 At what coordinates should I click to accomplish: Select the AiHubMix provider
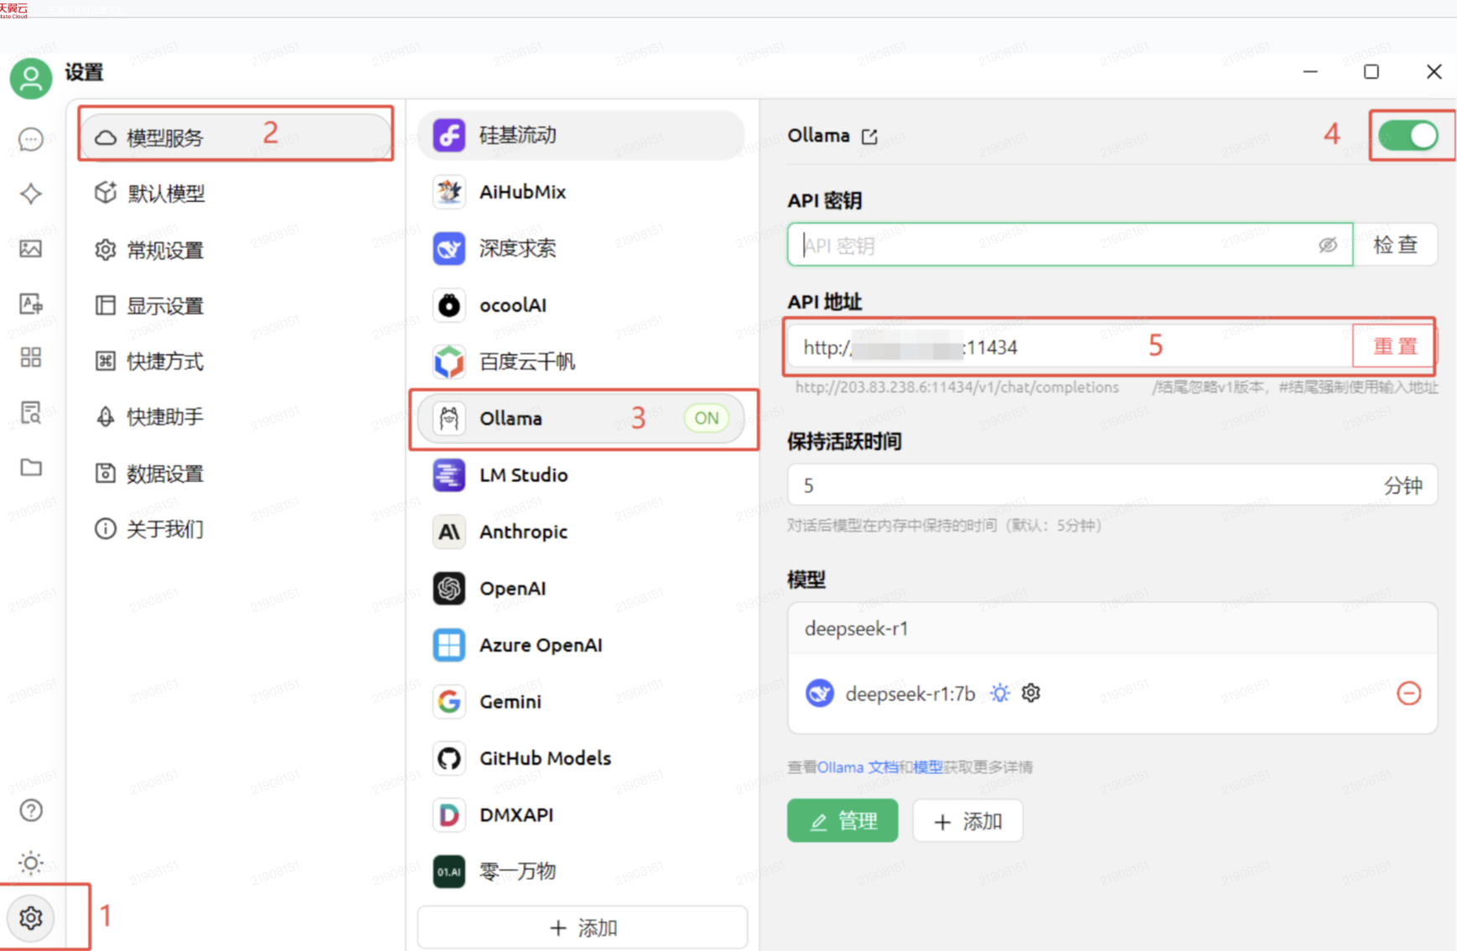click(x=581, y=192)
